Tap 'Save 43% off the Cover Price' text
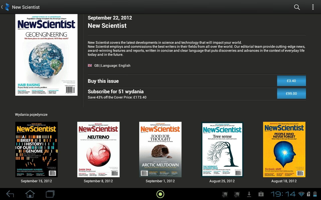 tap(117, 97)
